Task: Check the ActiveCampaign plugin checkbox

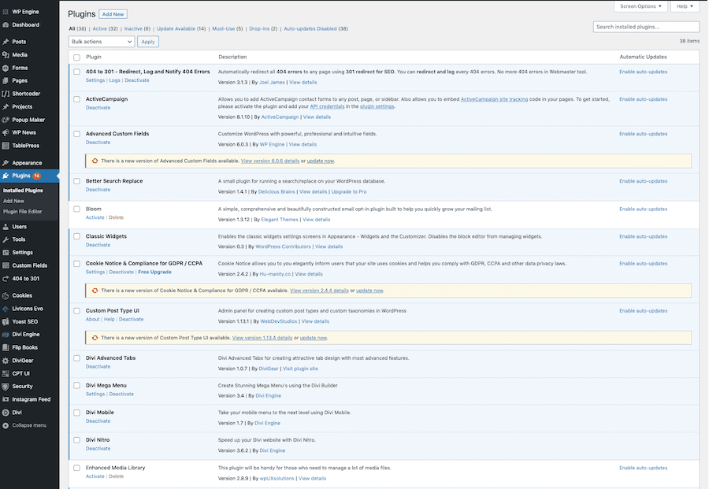Action: pos(76,99)
